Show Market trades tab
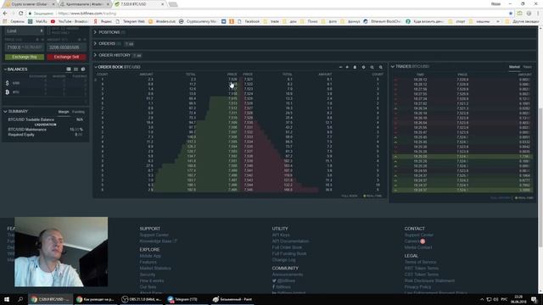Screen dimensions: 543x305 point(514,67)
